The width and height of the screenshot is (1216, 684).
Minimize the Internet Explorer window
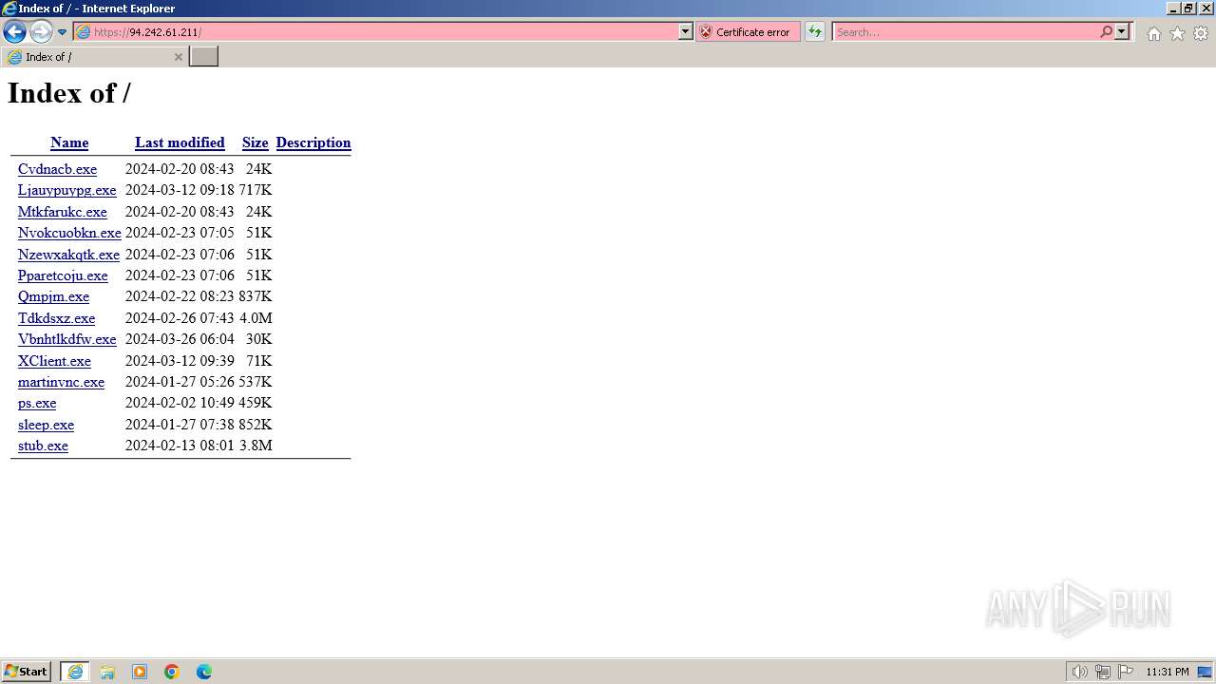point(1174,9)
